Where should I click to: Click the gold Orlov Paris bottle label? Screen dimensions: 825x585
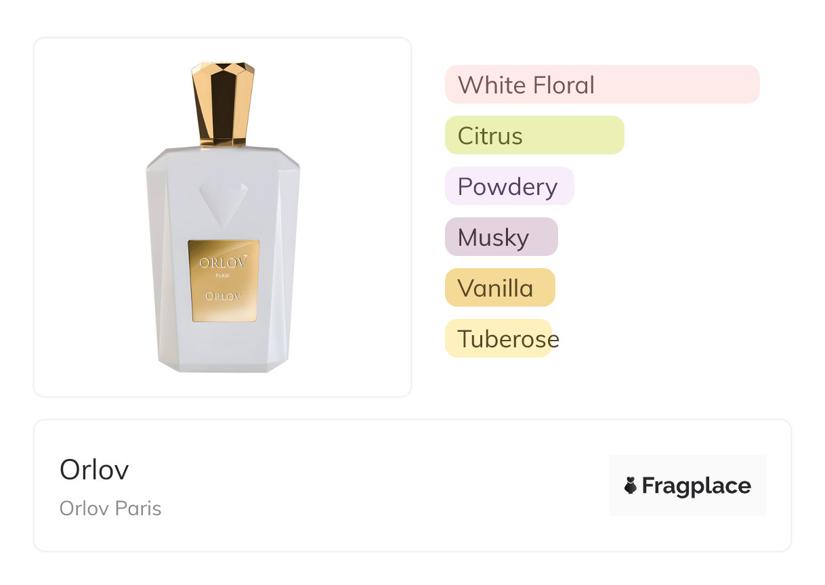(223, 280)
